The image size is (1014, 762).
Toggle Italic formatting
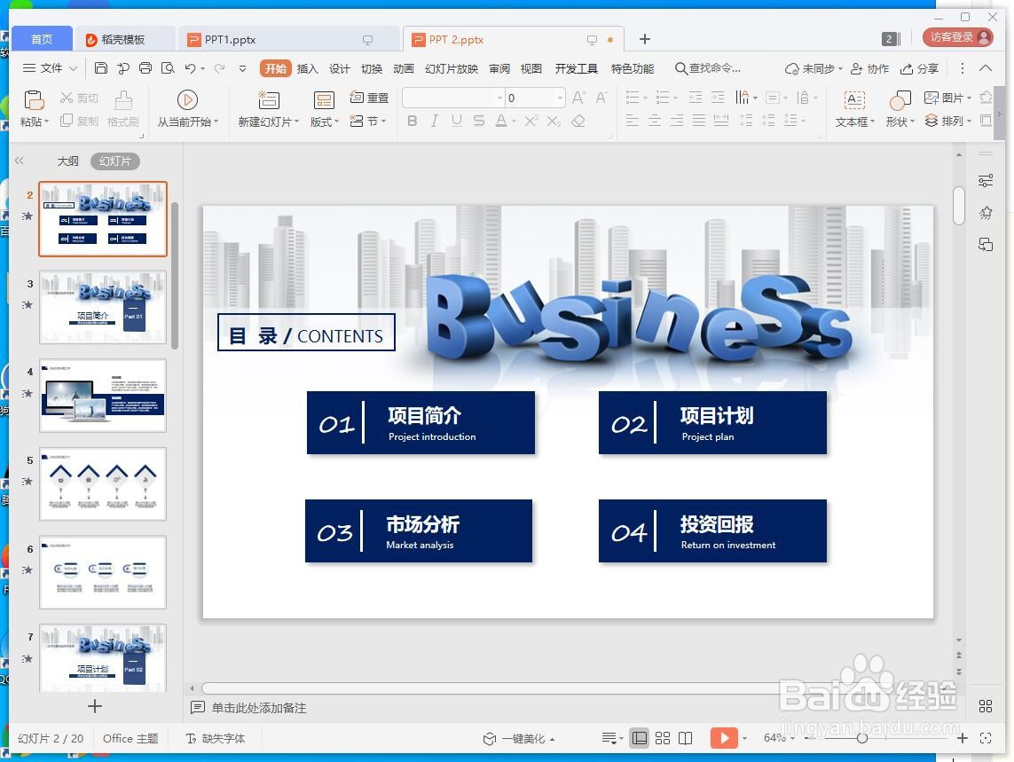click(435, 121)
